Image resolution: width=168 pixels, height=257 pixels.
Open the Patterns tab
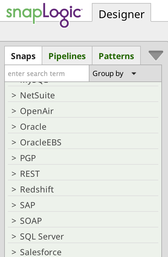[116, 56]
